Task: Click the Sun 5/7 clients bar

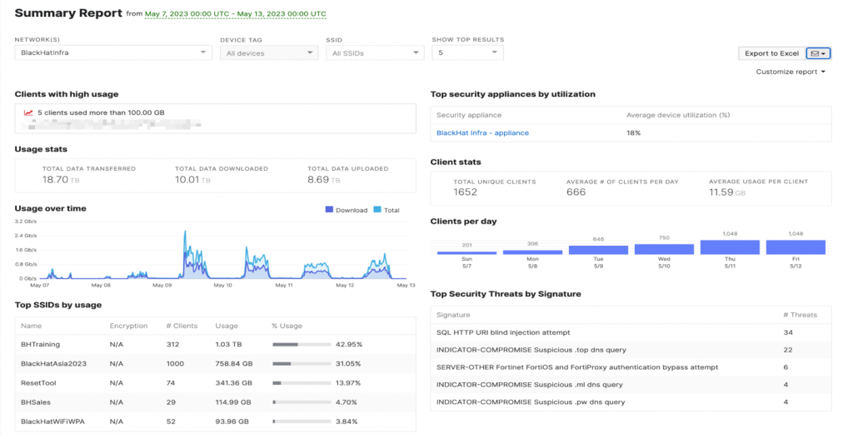Action: (x=466, y=252)
